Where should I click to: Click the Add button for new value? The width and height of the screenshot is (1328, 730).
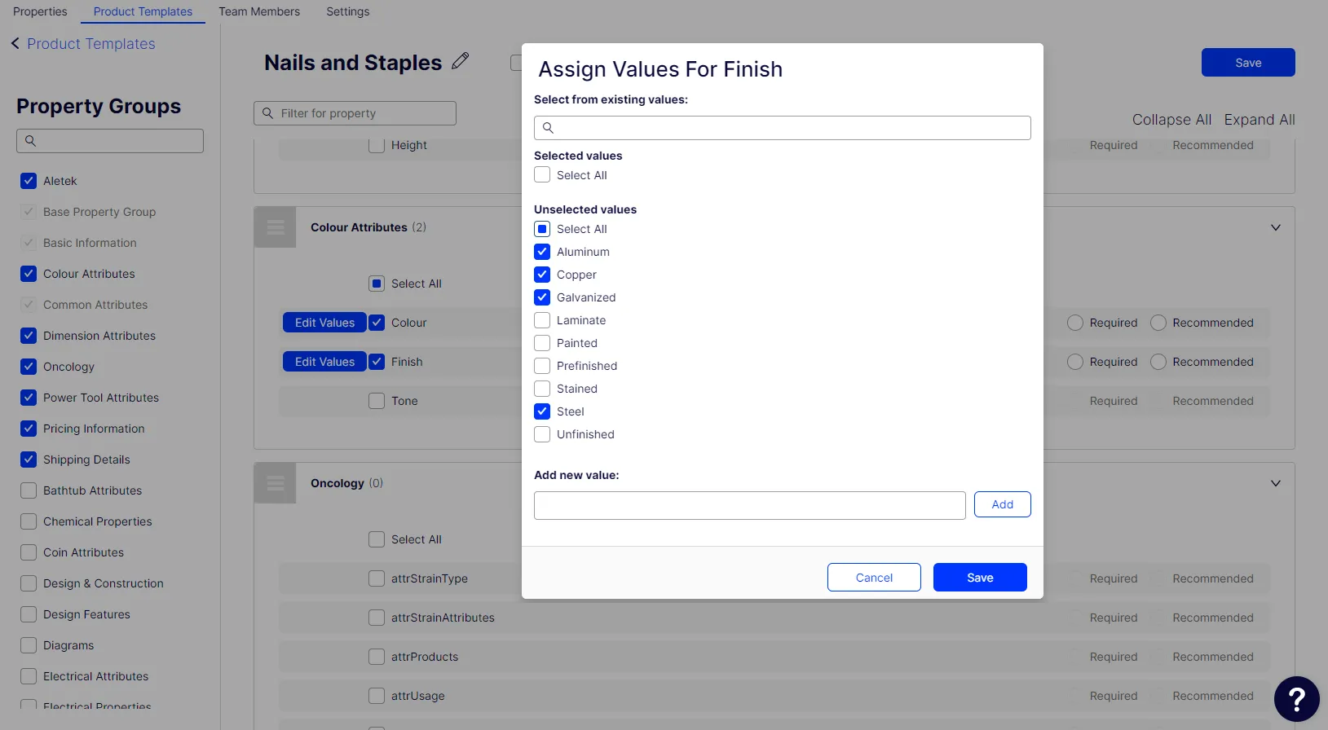(x=1003, y=504)
